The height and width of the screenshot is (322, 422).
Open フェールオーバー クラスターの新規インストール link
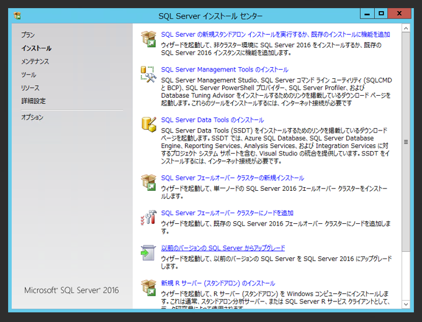point(233,178)
